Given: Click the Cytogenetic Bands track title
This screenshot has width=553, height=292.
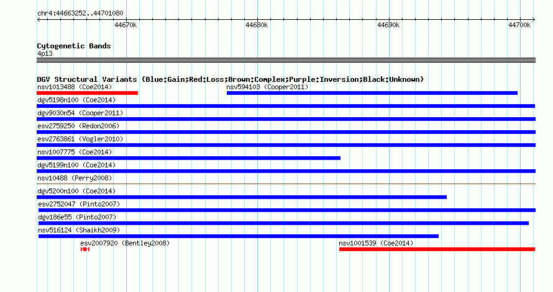Looking at the screenshot, I should [74, 46].
